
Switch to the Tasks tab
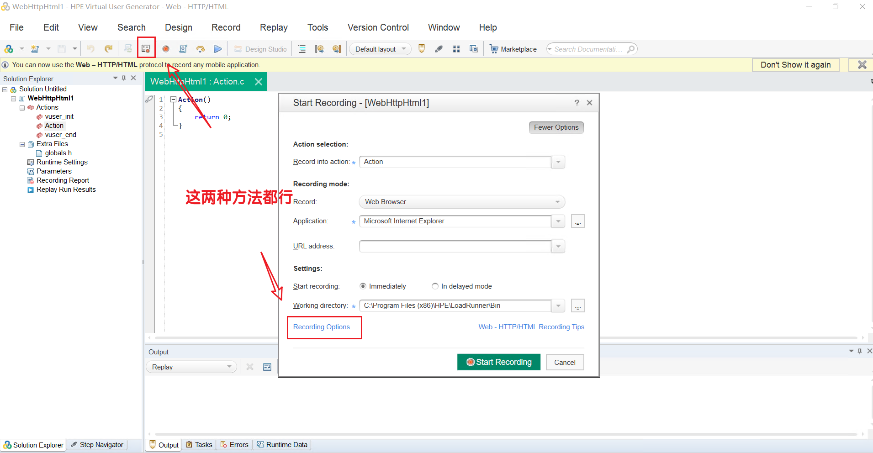point(199,445)
